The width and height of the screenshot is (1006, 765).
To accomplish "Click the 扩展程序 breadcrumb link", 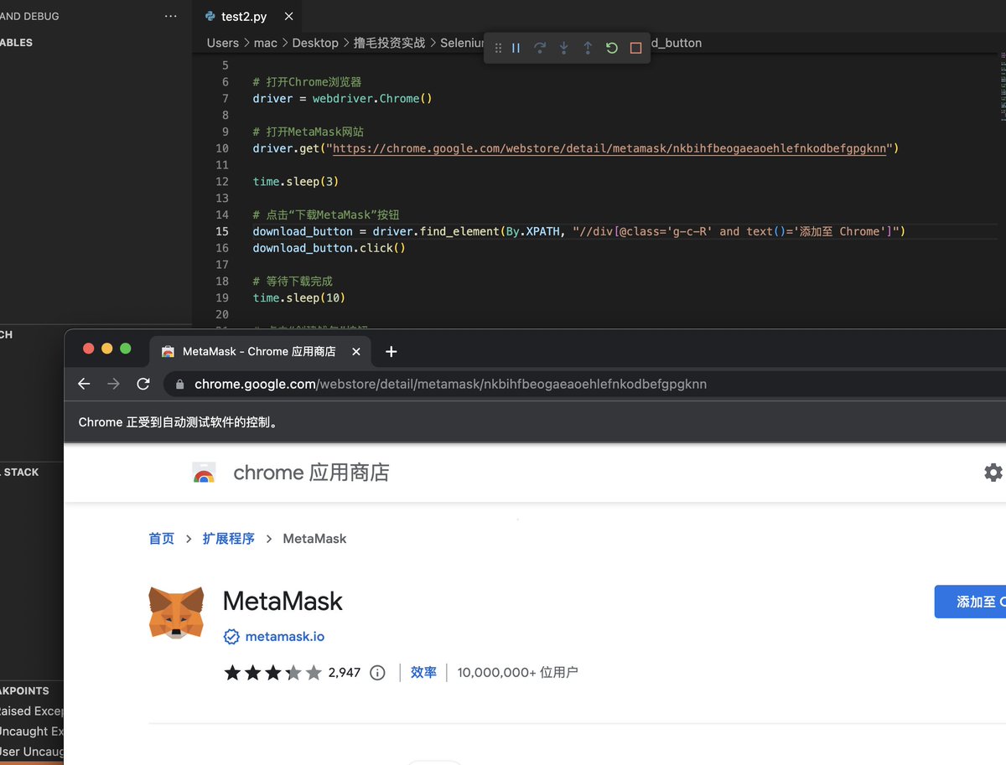I will click(228, 539).
